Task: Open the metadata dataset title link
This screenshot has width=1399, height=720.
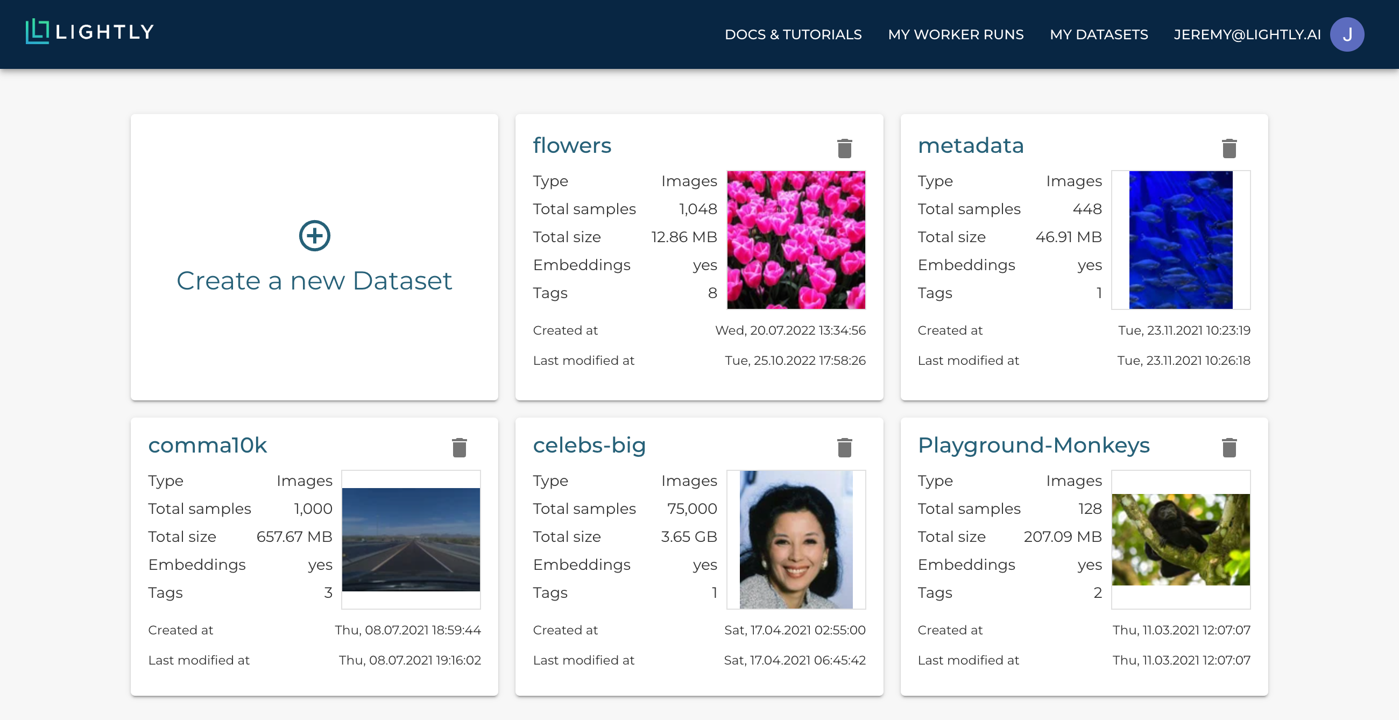Action: (x=970, y=145)
